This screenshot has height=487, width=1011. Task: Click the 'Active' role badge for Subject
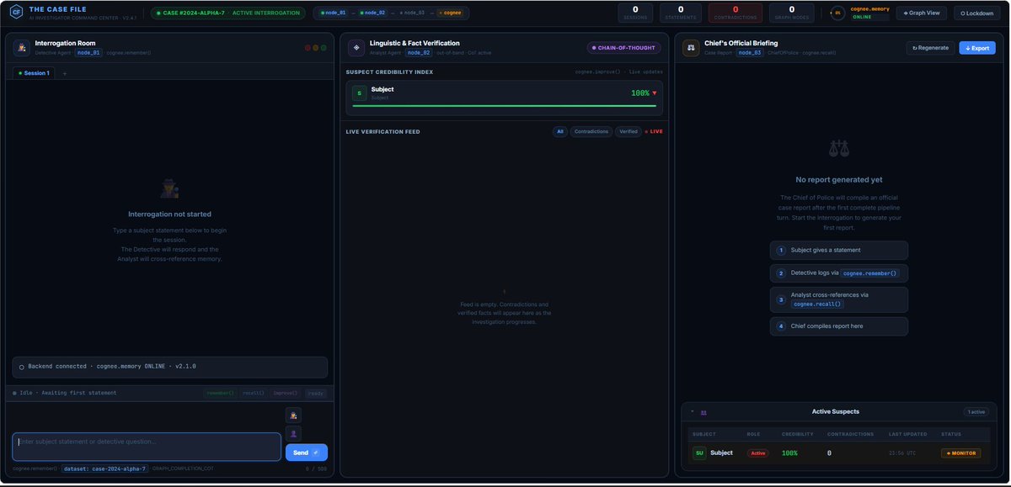(759, 453)
